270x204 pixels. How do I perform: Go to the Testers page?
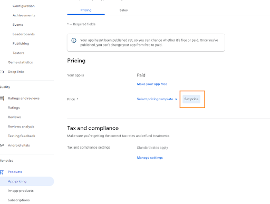[x=18, y=53]
